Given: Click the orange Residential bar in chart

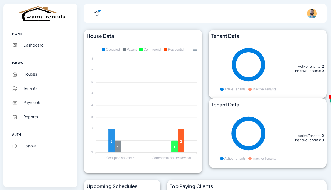Looking at the screenshot, I should coord(181,140).
